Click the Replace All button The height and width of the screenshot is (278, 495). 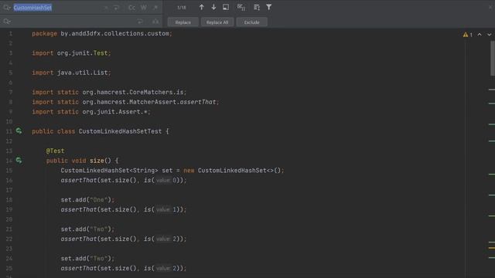pos(217,22)
